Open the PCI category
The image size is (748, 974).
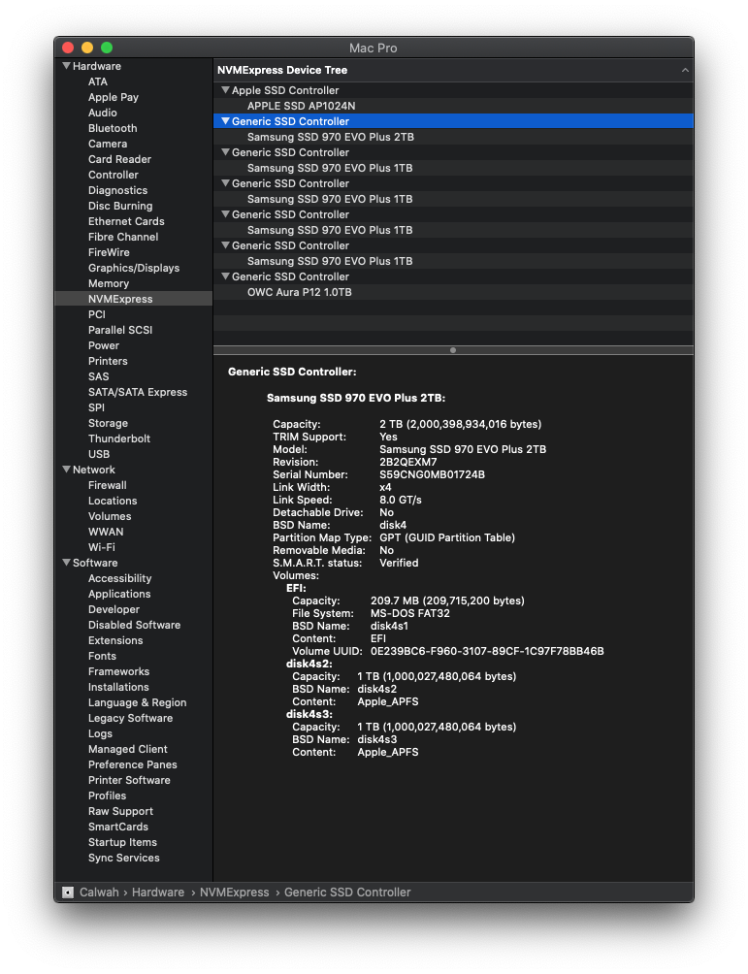(97, 314)
